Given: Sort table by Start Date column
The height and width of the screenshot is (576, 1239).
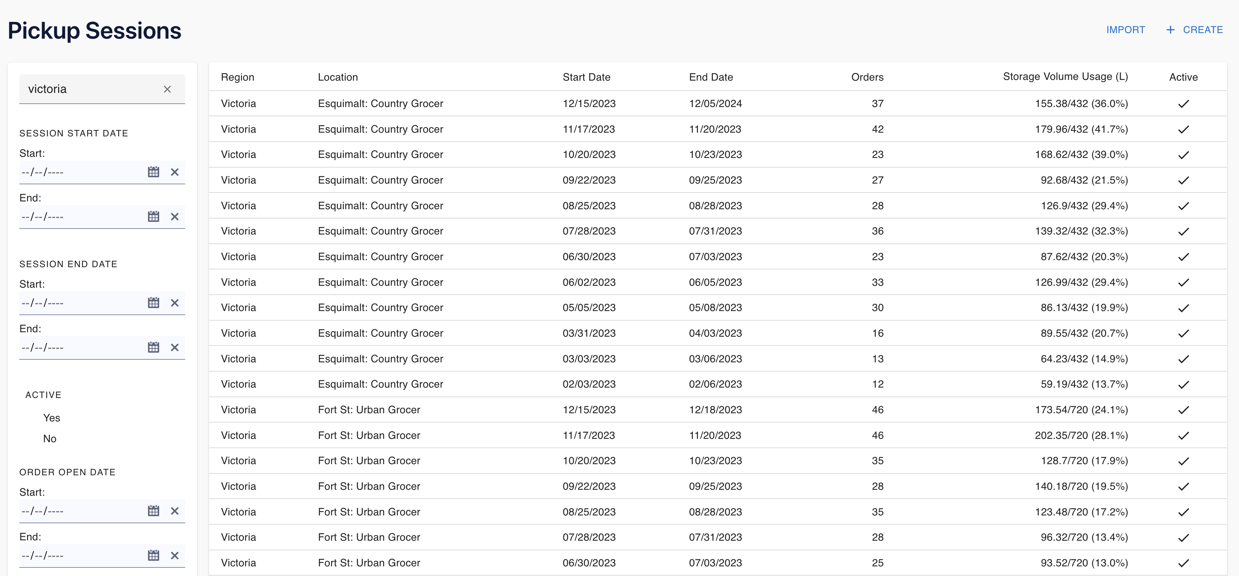Looking at the screenshot, I should tap(586, 77).
